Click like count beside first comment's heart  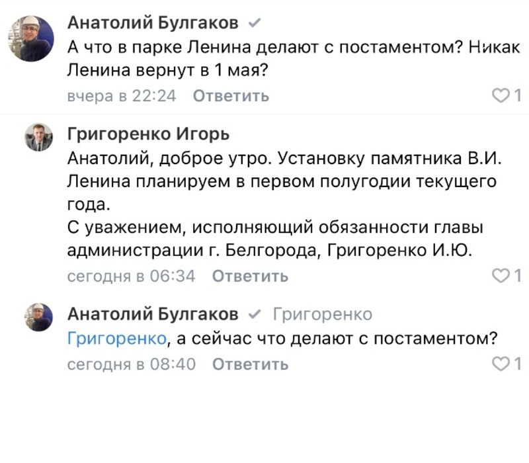pos(518,95)
